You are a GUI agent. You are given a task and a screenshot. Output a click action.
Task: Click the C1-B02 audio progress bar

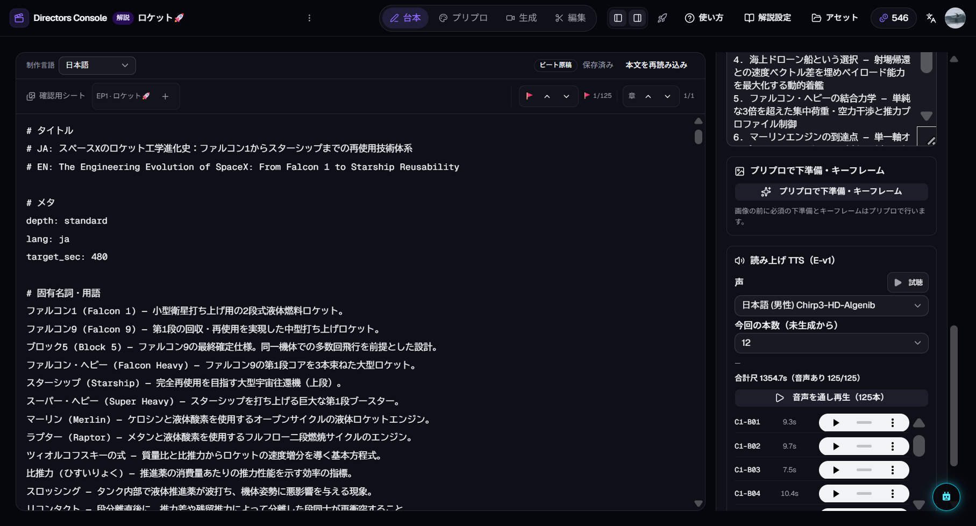864,446
